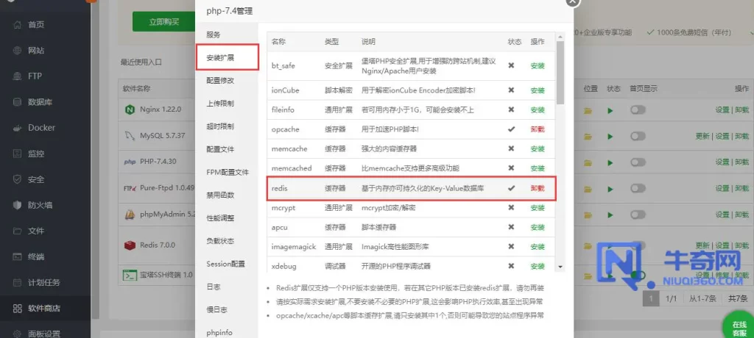Open the Pure-Ftpd row folder icon

pyautogui.click(x=588, y=189)
